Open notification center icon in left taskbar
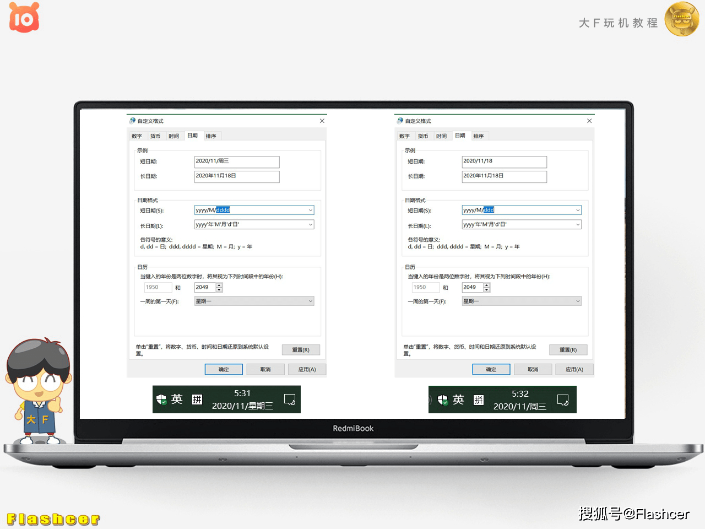Viewport: 705px width, 529px height. point(289,400)
